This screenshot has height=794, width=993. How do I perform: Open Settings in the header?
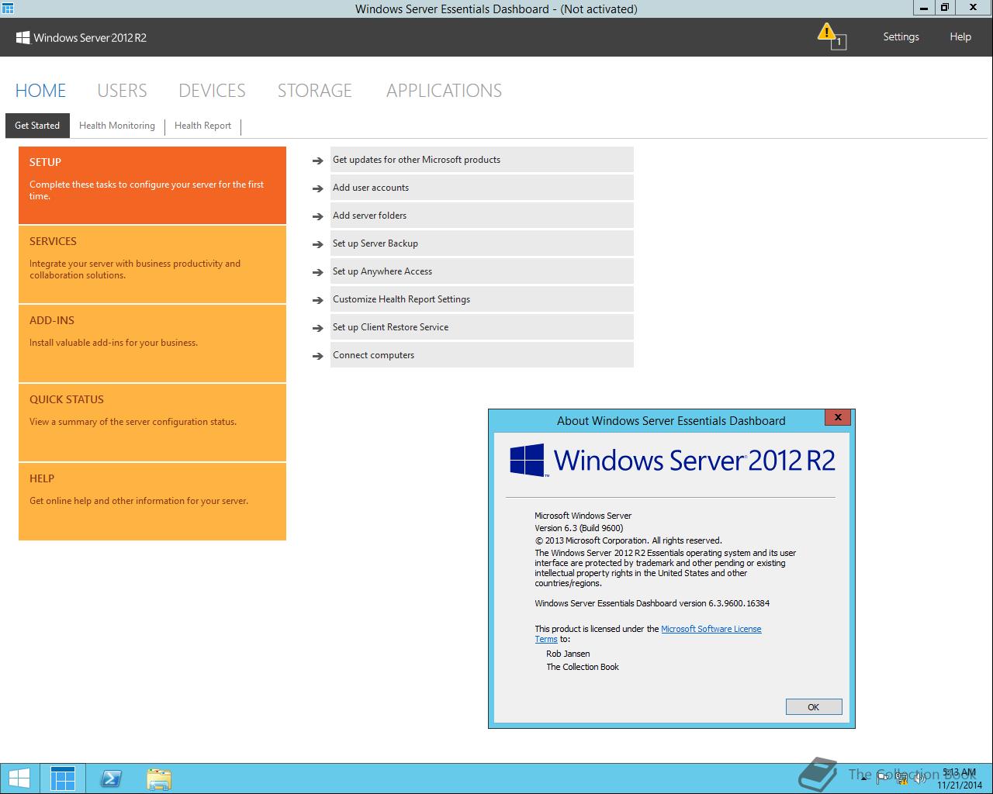(x=901, y=36)
